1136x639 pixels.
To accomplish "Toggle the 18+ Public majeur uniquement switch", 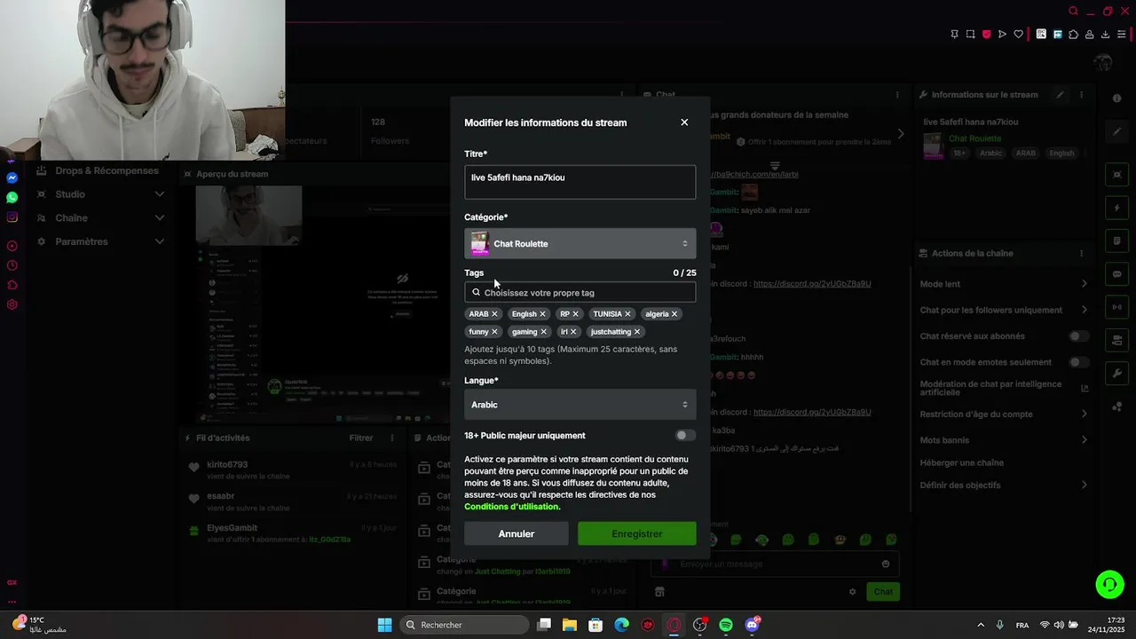I will tap(685, 436).
